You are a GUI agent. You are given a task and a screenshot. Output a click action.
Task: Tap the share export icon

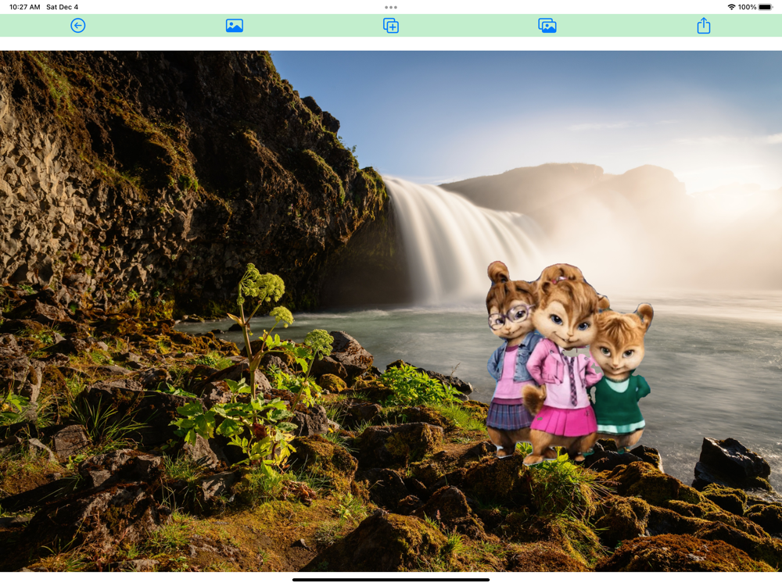[704, 26]
